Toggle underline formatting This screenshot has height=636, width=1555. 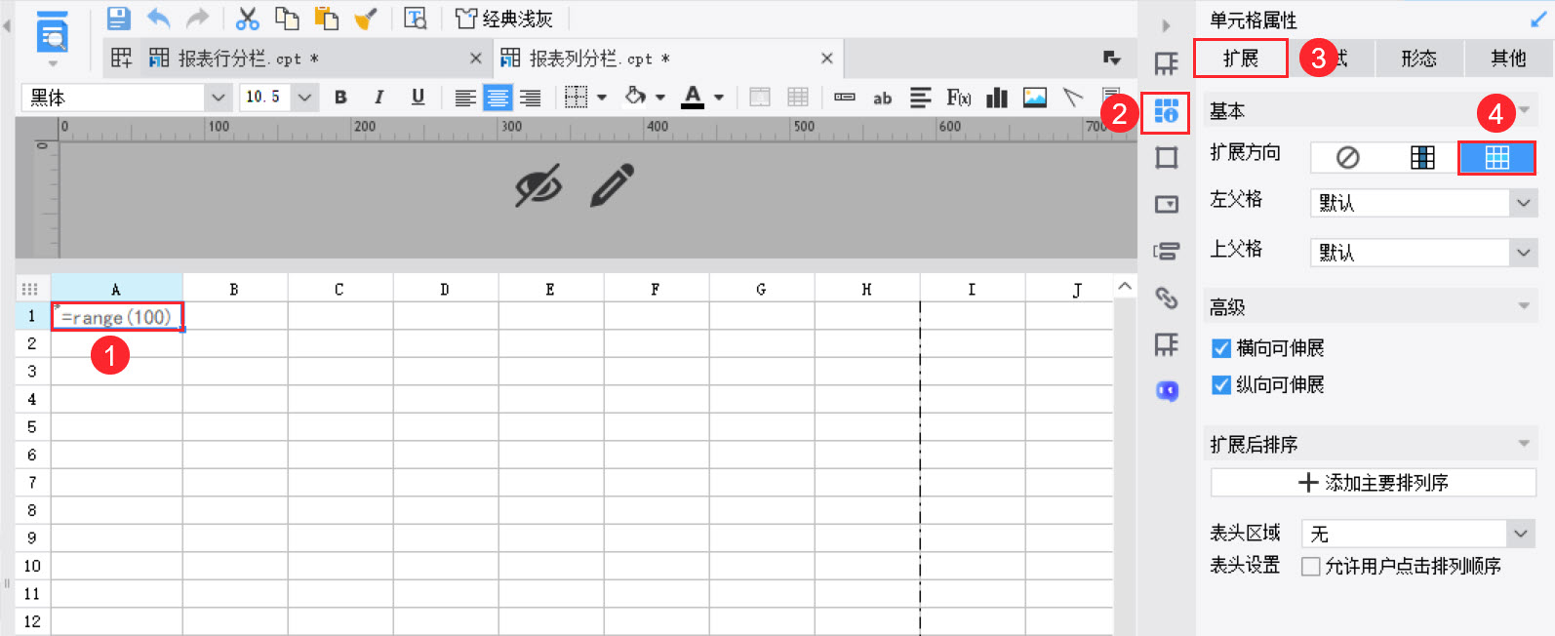pyautogui.click(x=418, y=98)
